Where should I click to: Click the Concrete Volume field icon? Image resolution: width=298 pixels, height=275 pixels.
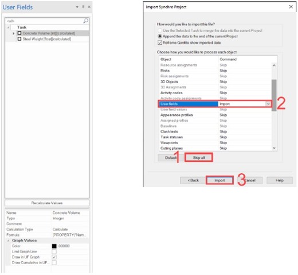coord(19,33)
